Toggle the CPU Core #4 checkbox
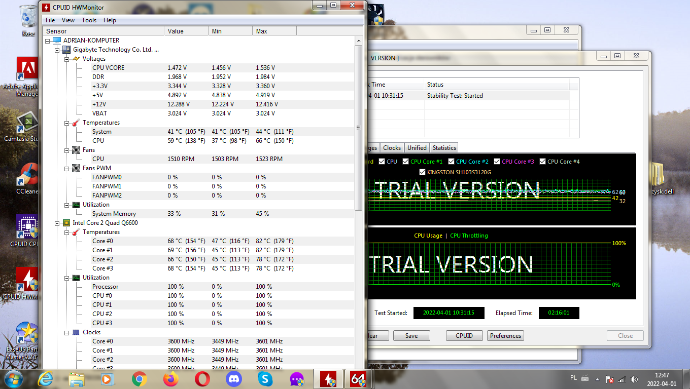This screenshot has height=389, width=690. click(x=543, y=162)
